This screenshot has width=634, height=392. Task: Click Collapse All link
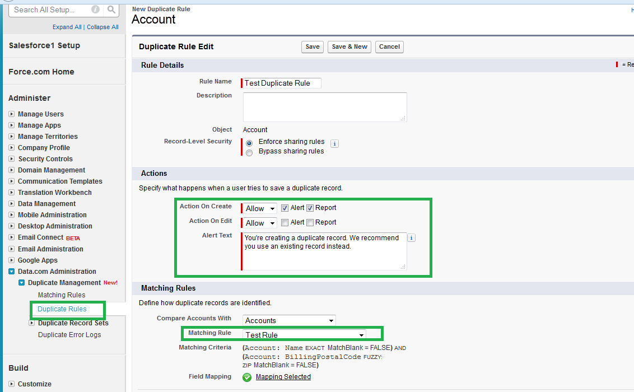pyautogui.click(x=102, y=27)
